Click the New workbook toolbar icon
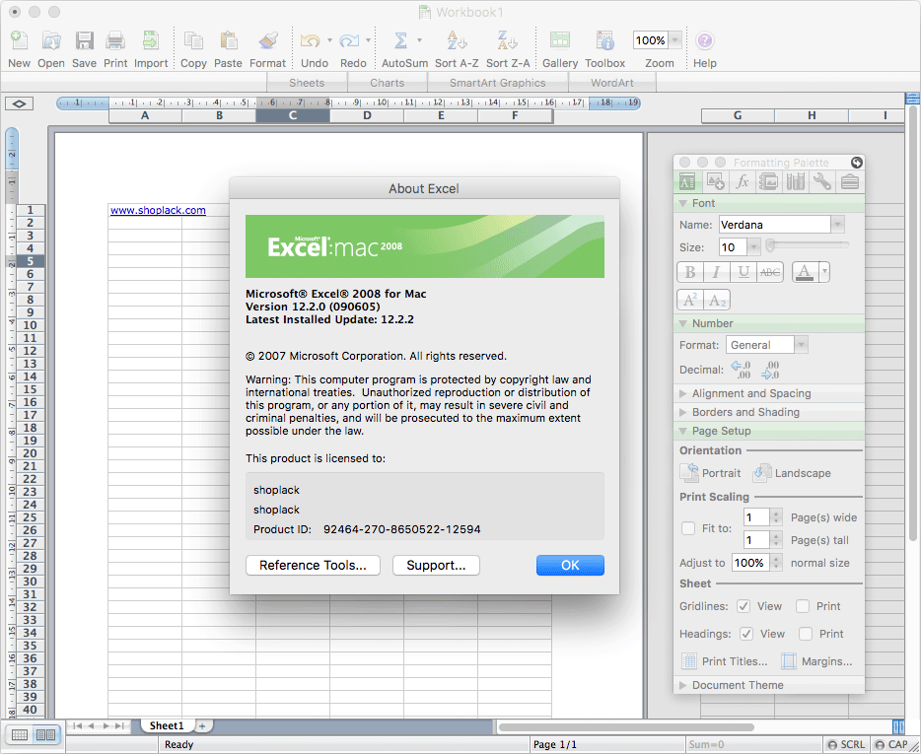Viewport: 921px width, 754px height. click(x=19, y=40)
